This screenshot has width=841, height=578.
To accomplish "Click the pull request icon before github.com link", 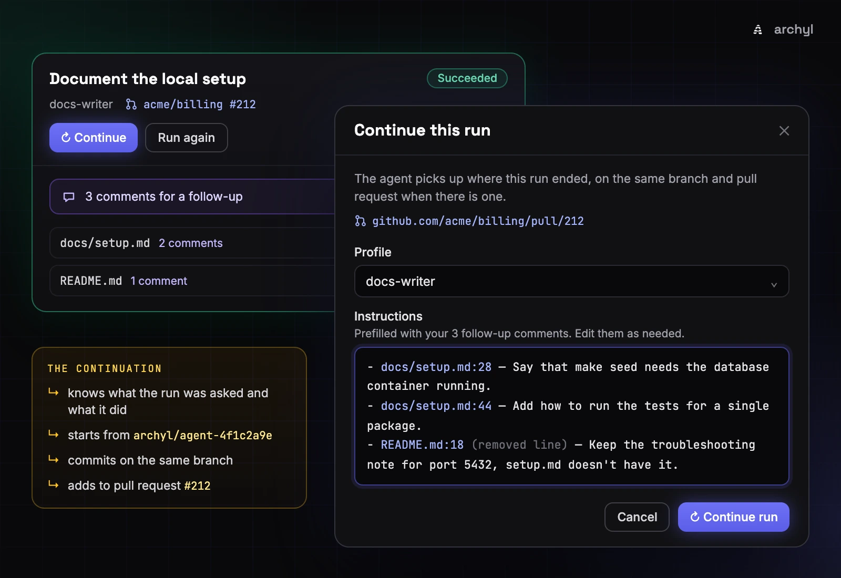I will pyautogui.click(x=360, y=221).
